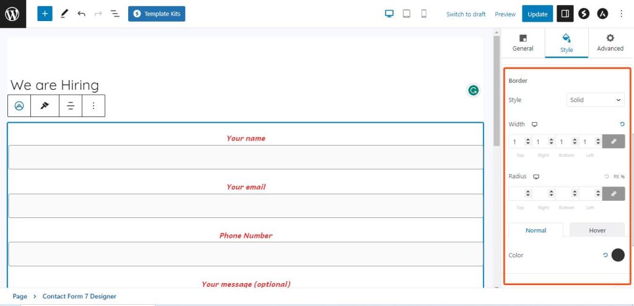Switch to the Hover tab

597,230
